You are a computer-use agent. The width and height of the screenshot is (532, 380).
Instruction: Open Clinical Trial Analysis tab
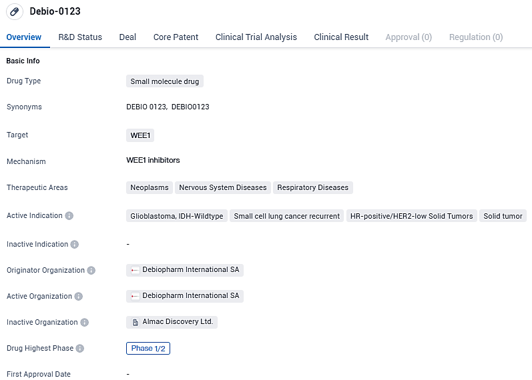pos(256,37)
